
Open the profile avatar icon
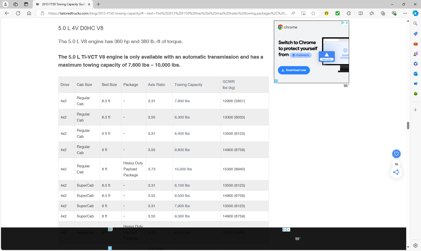5,4
